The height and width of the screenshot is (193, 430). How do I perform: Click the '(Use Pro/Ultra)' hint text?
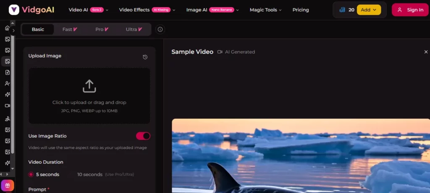pyautogui.click(x=120, y=175)
